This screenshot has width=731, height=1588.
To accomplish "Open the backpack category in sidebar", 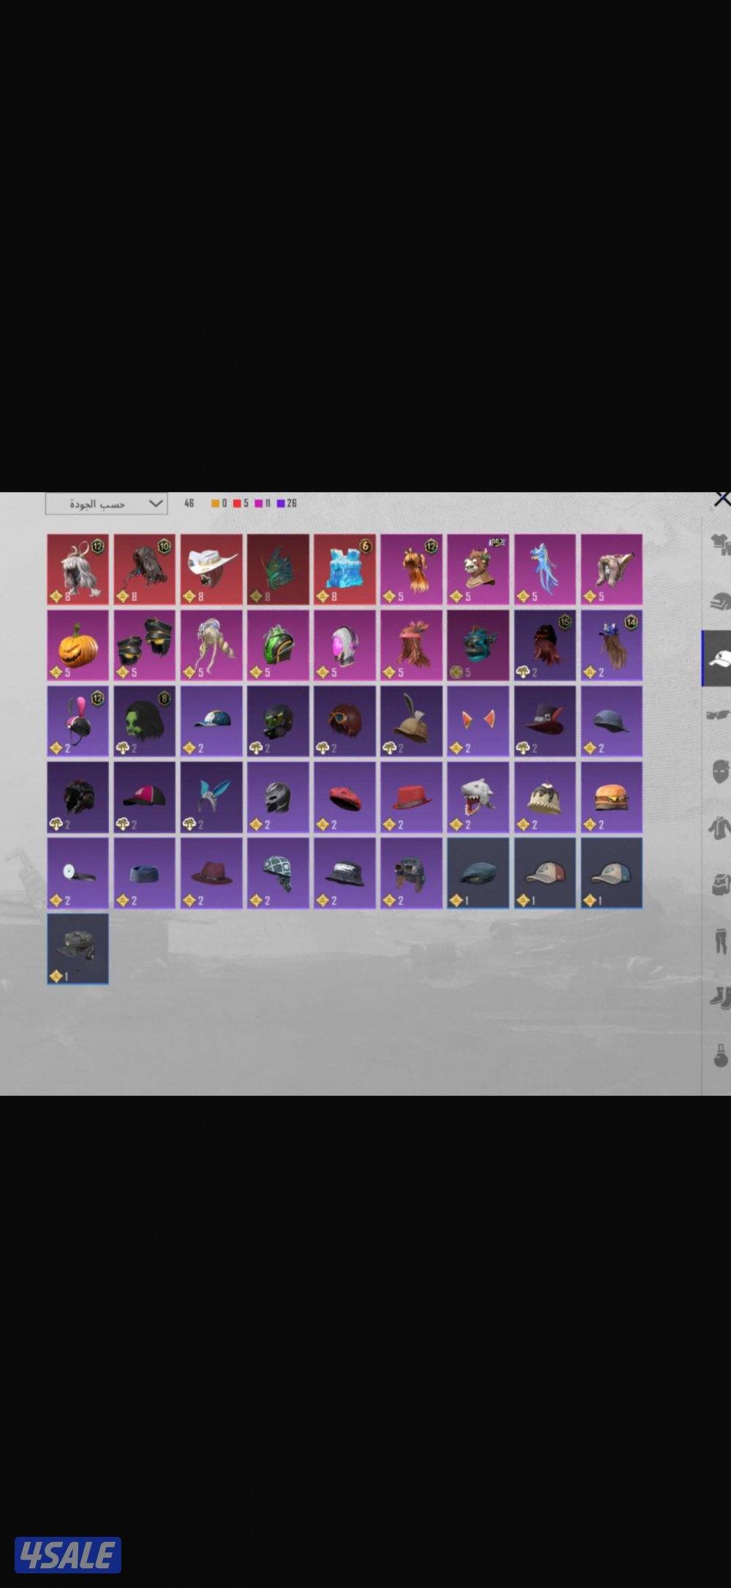I will [x=719, y=883].
